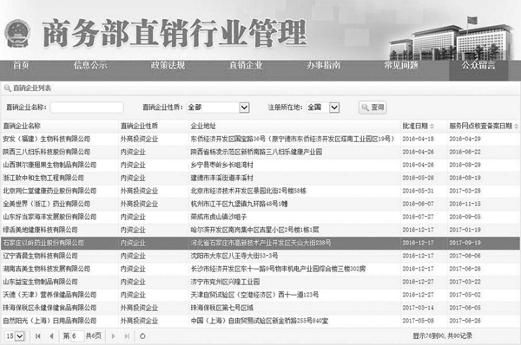Sort by 批准日期 column arrows
This screenshot has height=345, width=521.
[x=432, y=126]
